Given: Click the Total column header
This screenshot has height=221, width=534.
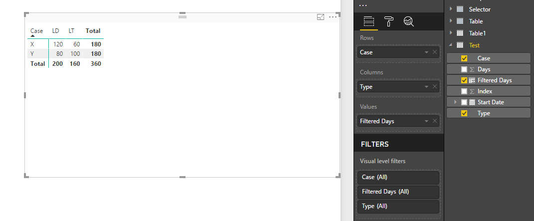Looking at the screenshot, I should [x=93, y=31].
